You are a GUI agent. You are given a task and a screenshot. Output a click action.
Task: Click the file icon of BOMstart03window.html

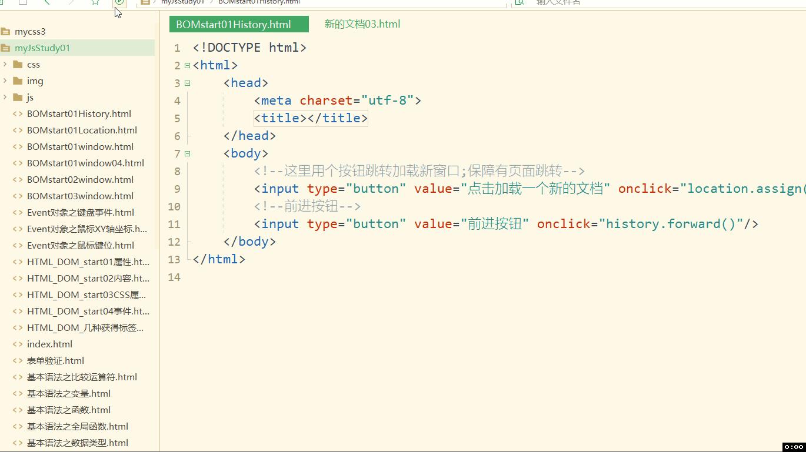(18, 196)
